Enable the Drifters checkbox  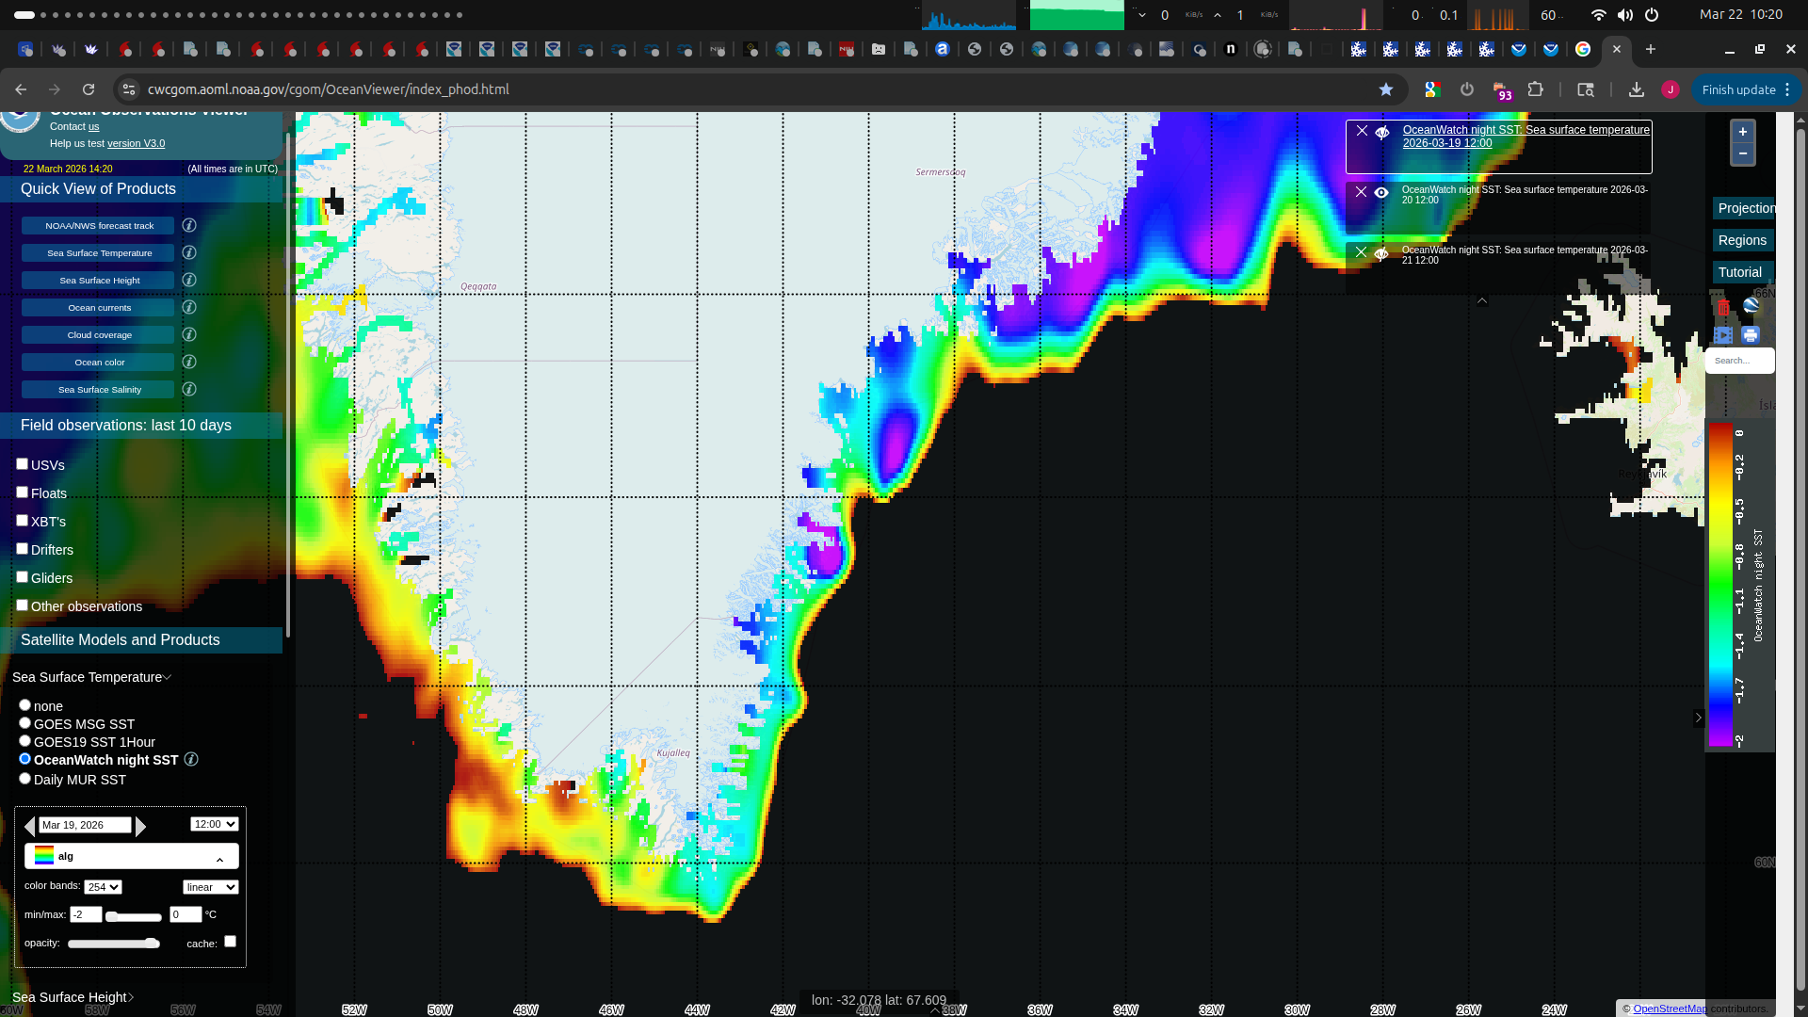click(x=22, y=549)
